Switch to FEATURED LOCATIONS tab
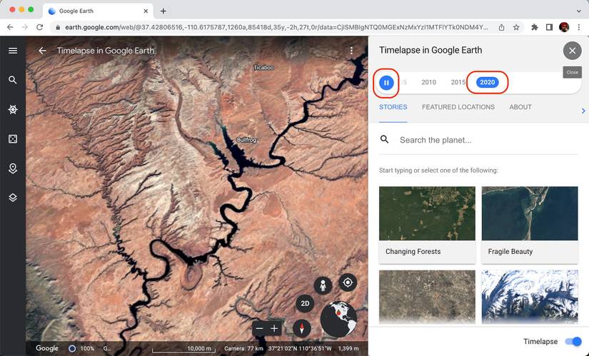This screenshot has width=589, height=356. point(458,107)
